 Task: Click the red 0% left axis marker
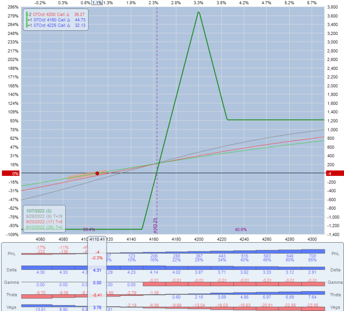[10, 173]
